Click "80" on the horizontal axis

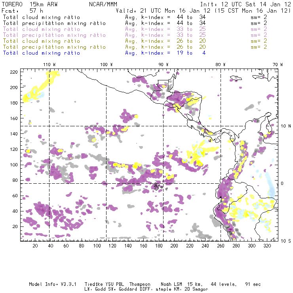pos(82,246)
